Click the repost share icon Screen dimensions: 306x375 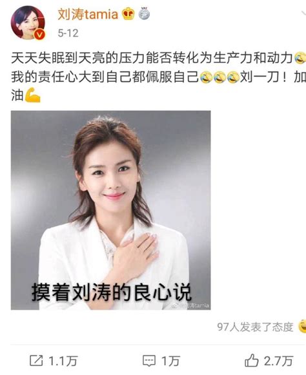click(36, 360)
